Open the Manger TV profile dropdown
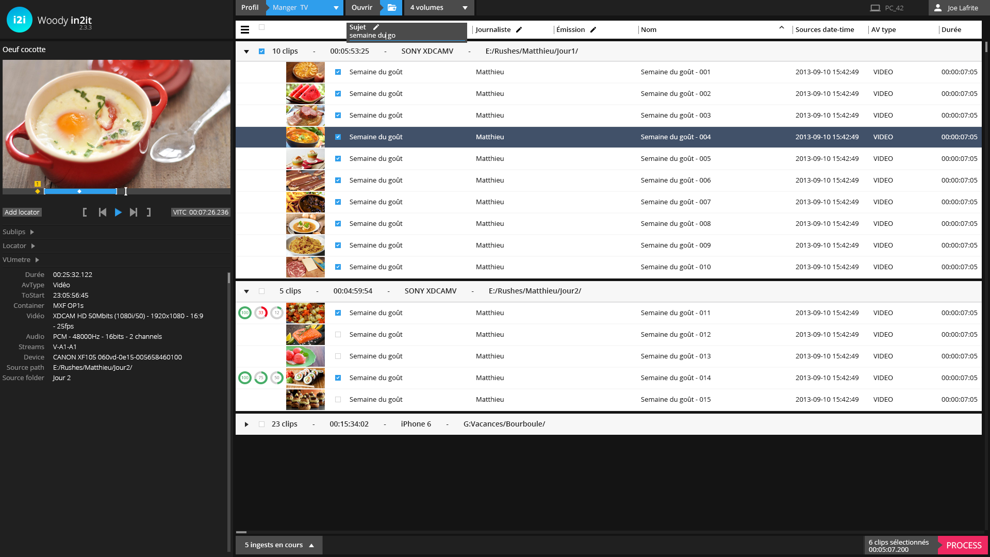The height and width of the screenshot is (557, 990). [x=336, y=8]
